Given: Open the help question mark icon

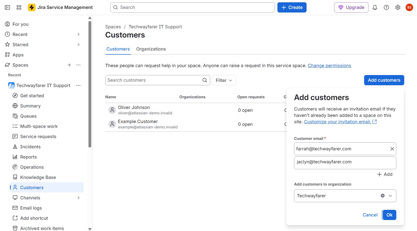Looking at the screenshot, I should tap(386, 7).
